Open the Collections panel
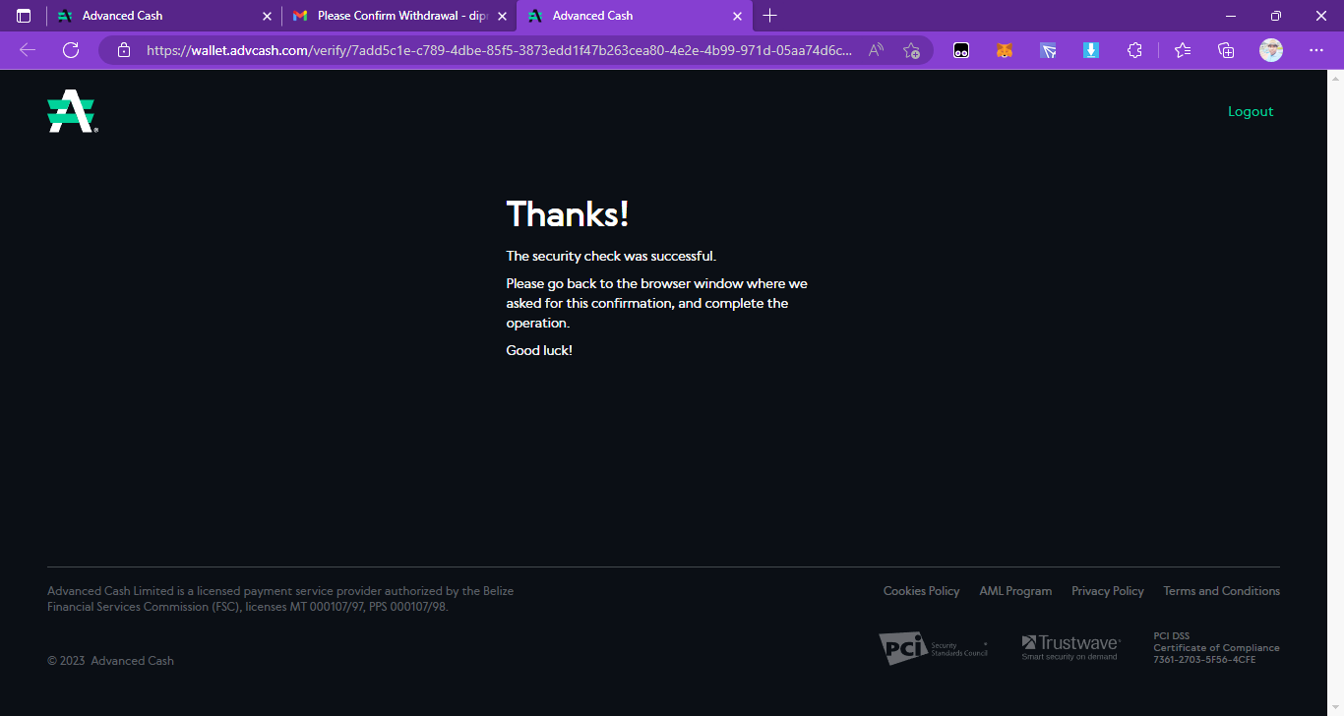Image resolution: width=1344 pixels, height=716 pixels. [1226, 50]
